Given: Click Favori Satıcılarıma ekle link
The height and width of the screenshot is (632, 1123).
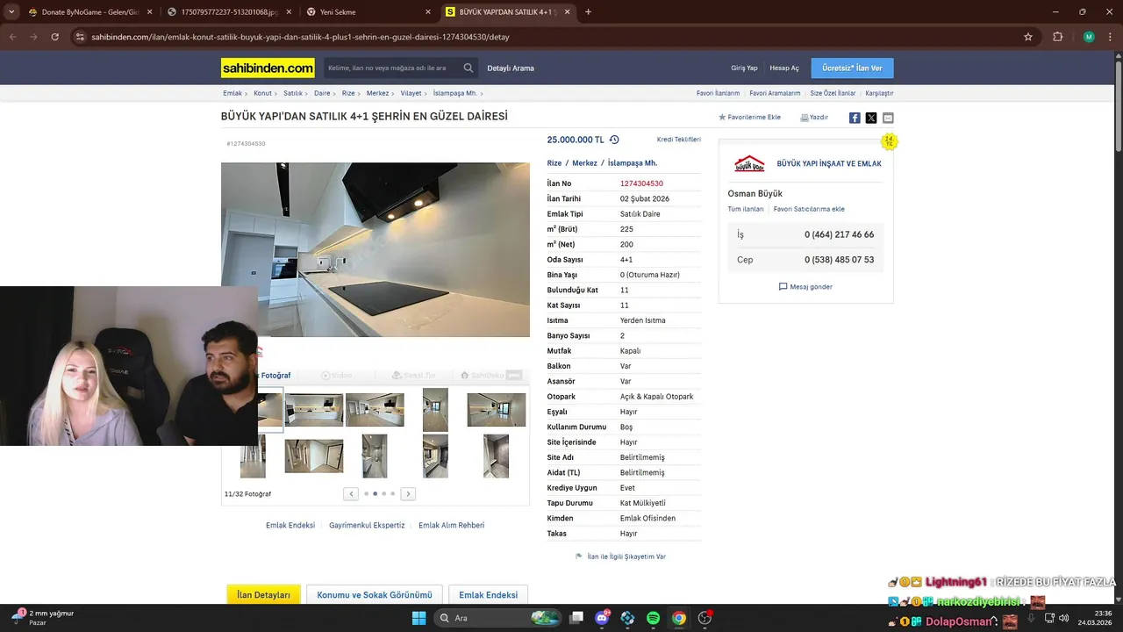Looking at the screenshot, I should point(809,209).
